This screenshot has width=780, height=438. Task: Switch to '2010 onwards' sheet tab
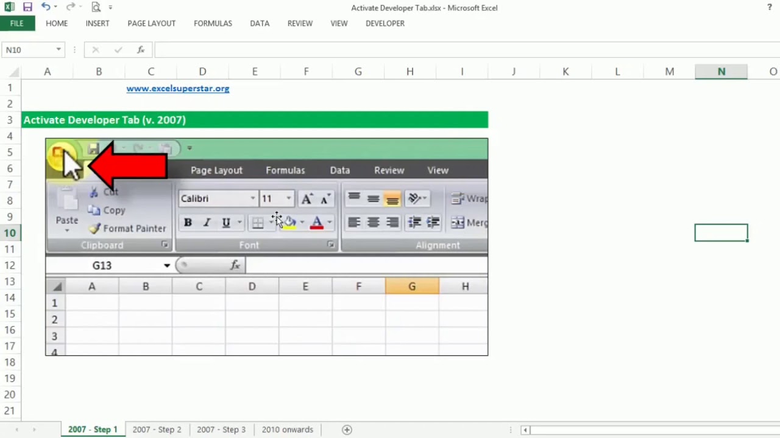pos(287,429)
